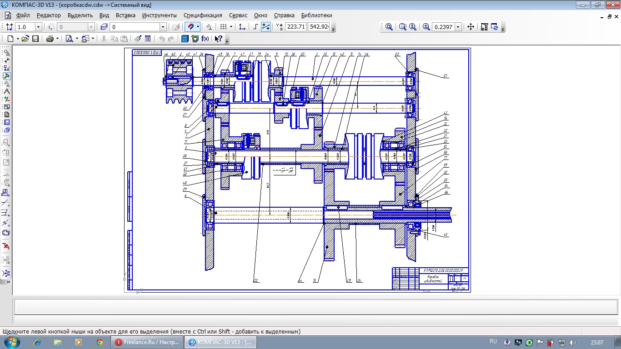Expand the view scale 1.0 dropdown
The image size is (621, 349).
38,27
